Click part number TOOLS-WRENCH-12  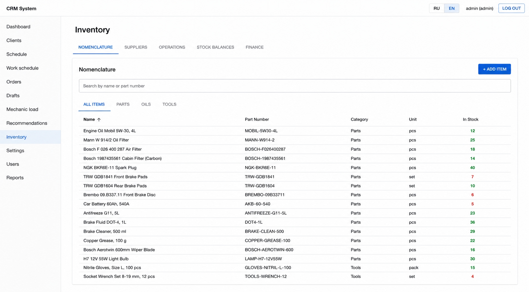265,276
